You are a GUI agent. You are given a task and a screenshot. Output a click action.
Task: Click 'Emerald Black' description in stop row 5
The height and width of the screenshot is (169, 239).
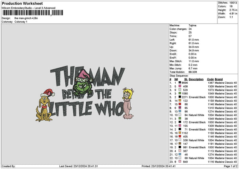click(x=197, y=97)
